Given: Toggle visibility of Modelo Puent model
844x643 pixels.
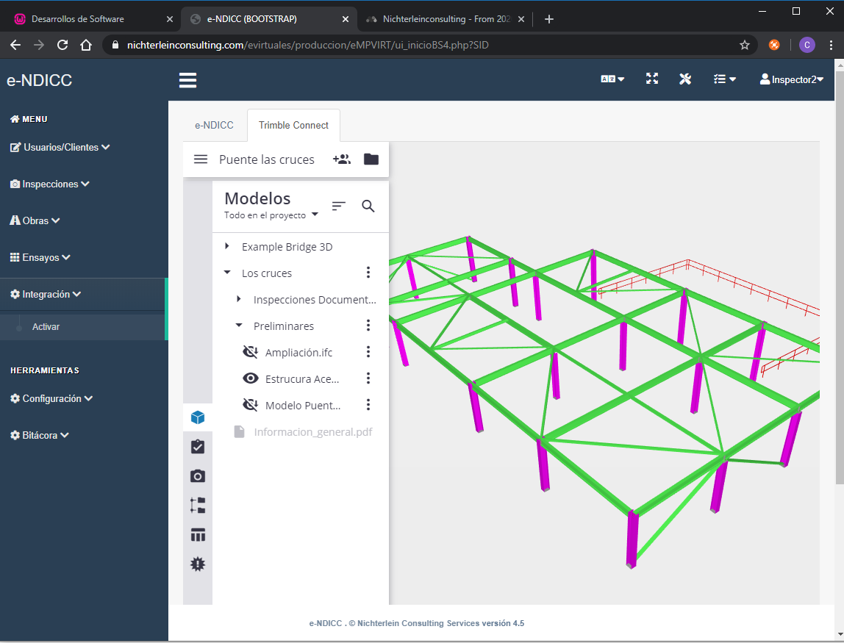Looking at the screenshot, I should [x=251, y=405].
